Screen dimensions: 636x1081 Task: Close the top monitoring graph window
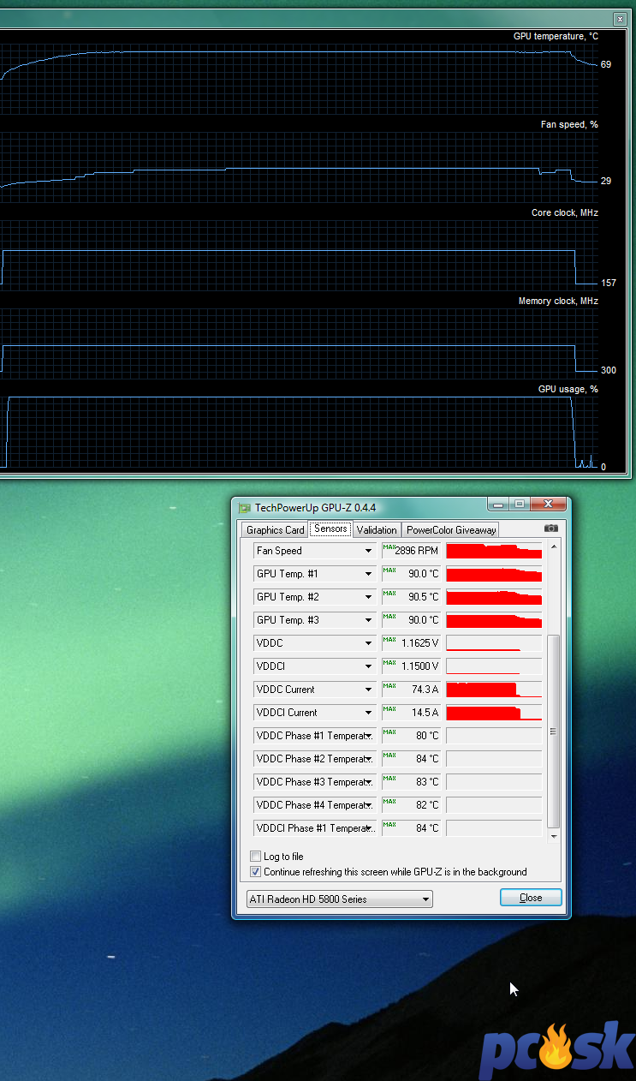click(620, 19)
